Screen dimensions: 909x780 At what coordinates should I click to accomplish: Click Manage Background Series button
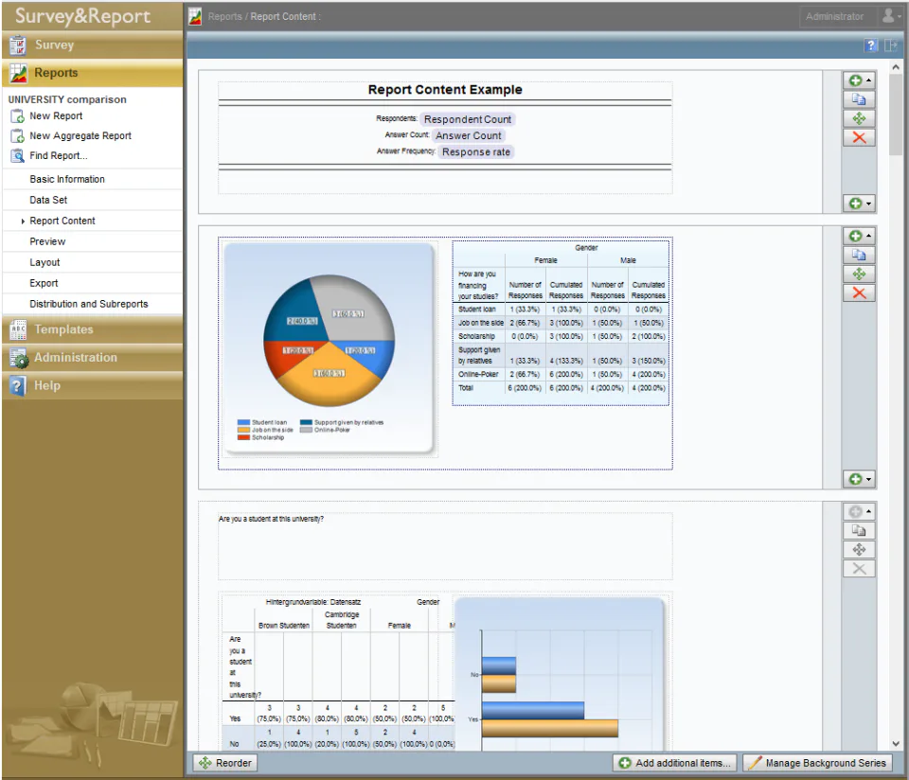pyautogui.click(x=817, y=763)
